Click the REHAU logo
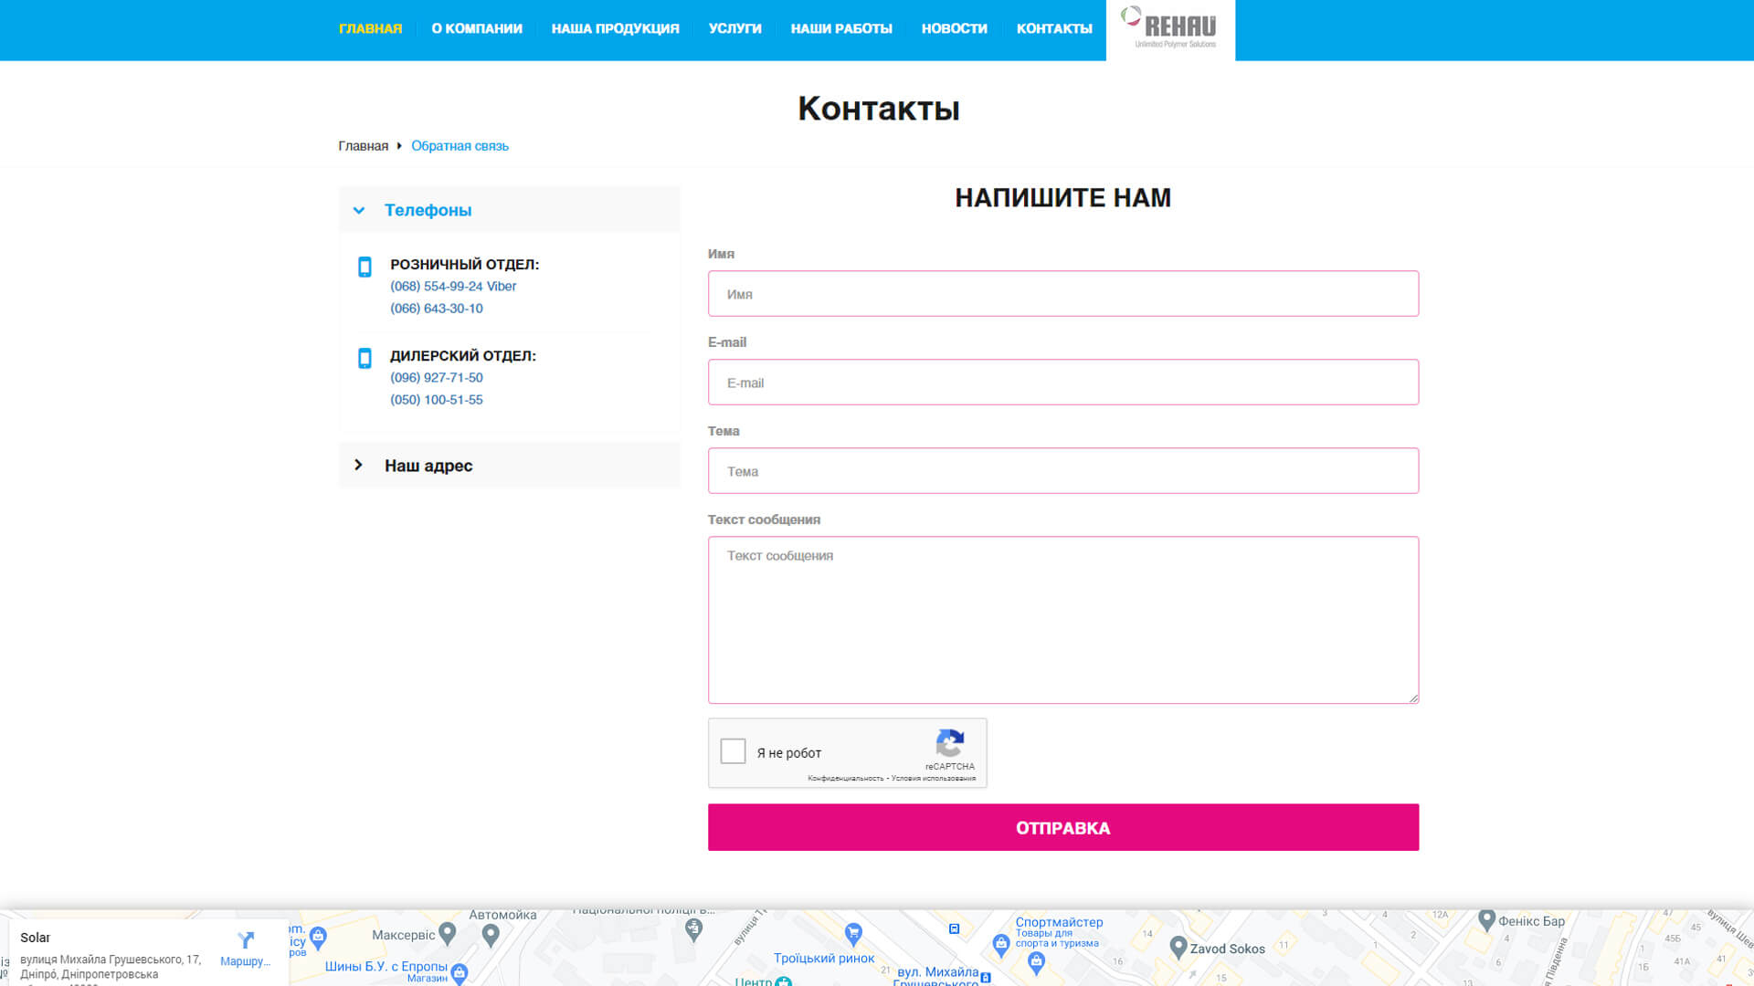1754x986 pixels. (x=1170, y=28)
